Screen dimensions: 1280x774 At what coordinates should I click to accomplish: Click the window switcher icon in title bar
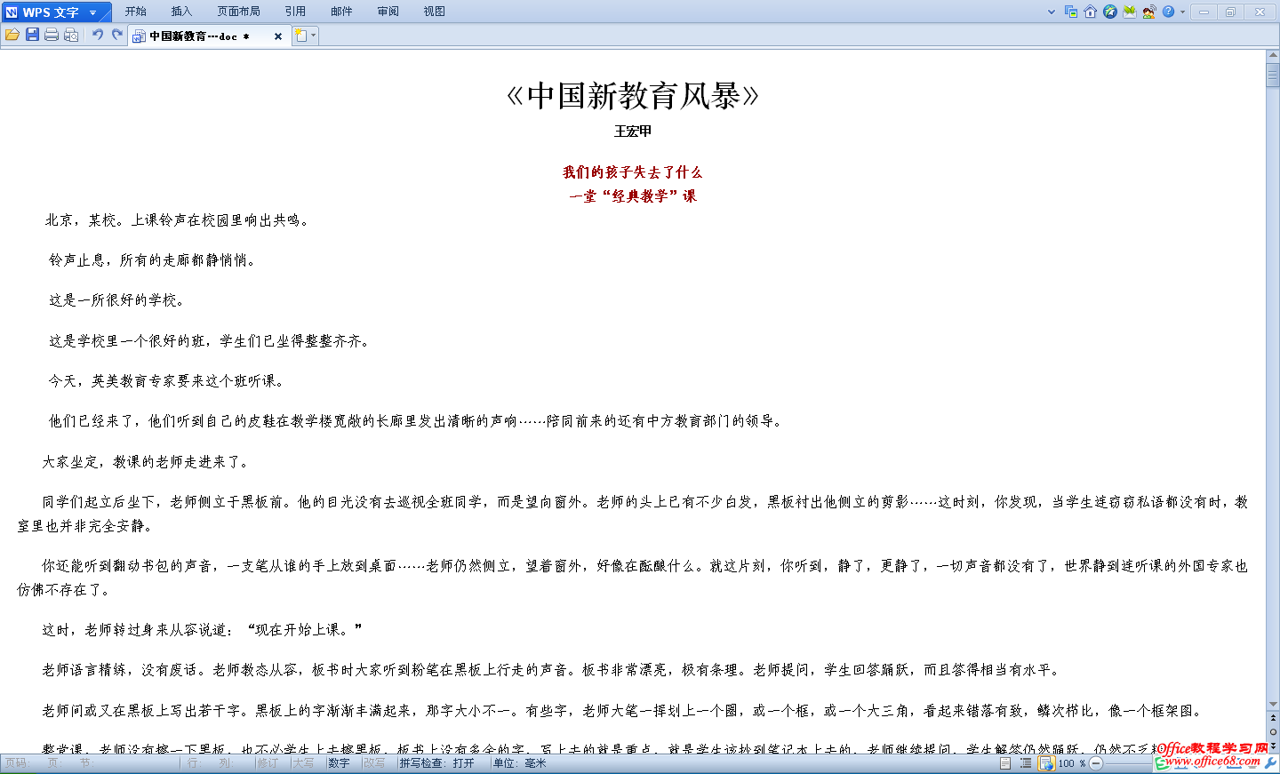(1071, 12)
